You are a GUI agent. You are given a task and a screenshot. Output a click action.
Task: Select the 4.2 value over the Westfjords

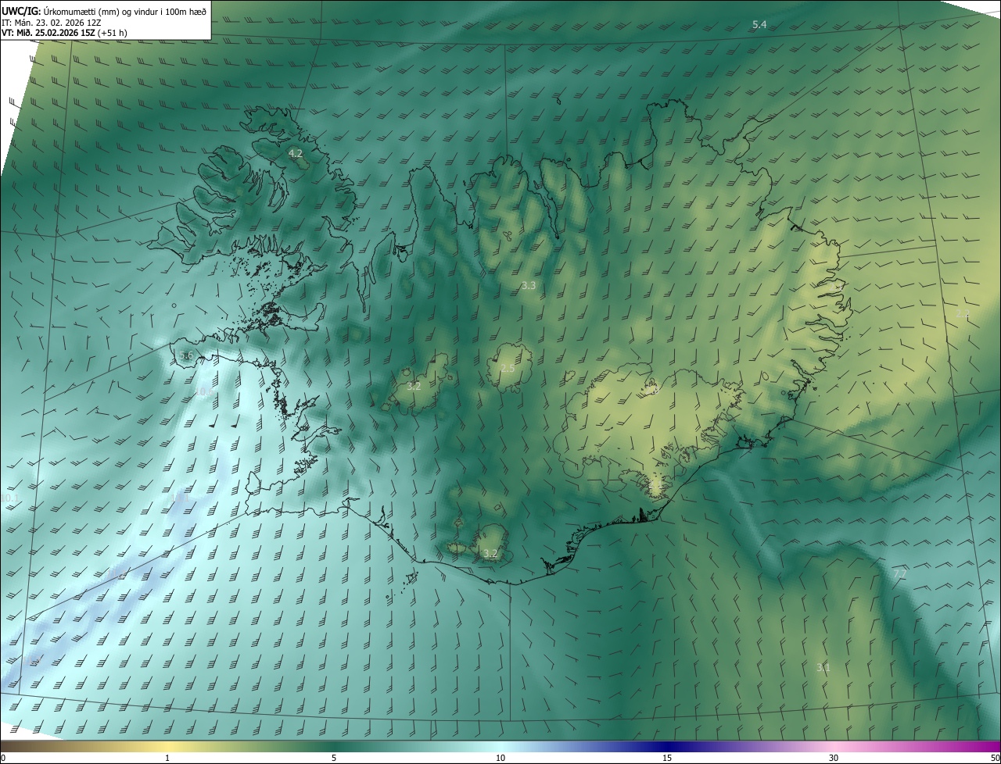tap(296, 154)
